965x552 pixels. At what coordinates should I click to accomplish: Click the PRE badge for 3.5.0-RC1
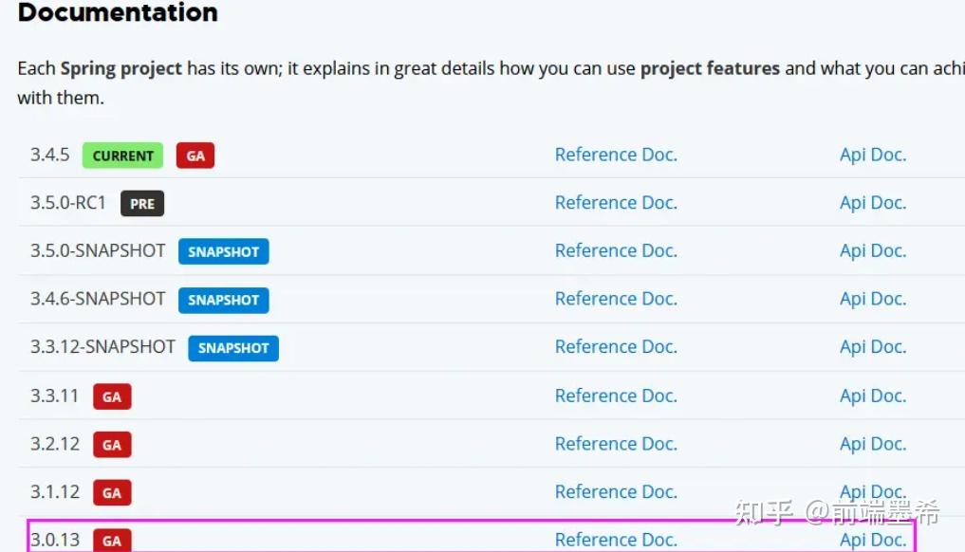pos(142,203)
